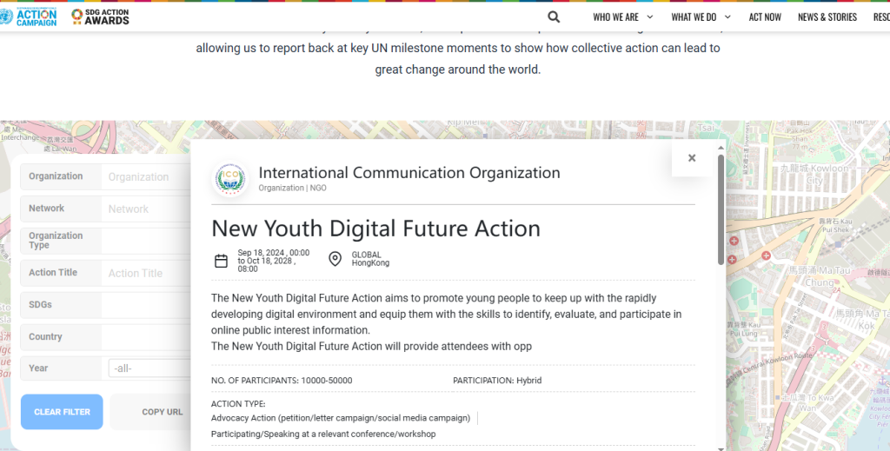Open the News & Stories menu item
Screen dimensions: 890x451
pos(827,17)
